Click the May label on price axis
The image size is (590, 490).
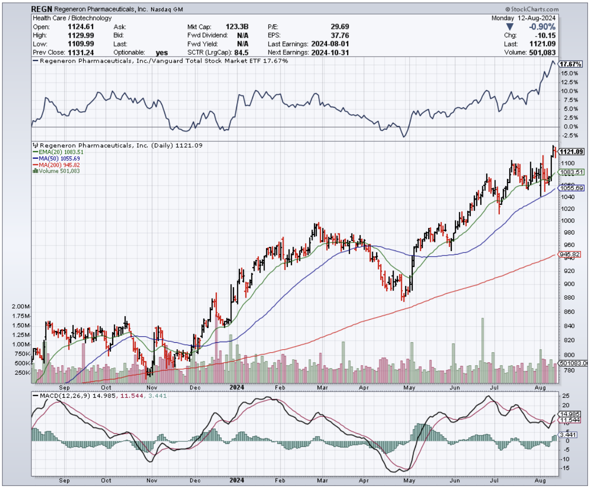point(410,387)
